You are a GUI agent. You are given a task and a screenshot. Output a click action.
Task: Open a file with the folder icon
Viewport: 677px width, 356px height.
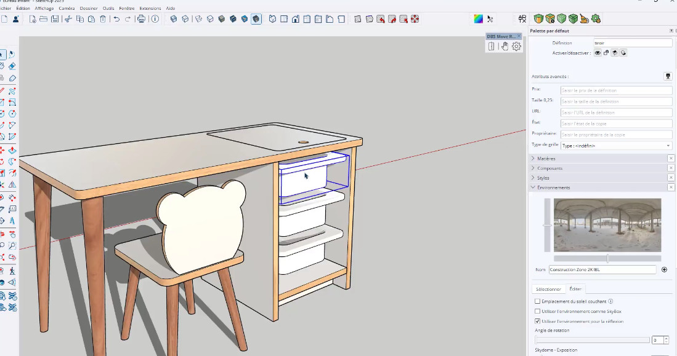[x=44, y=19]
